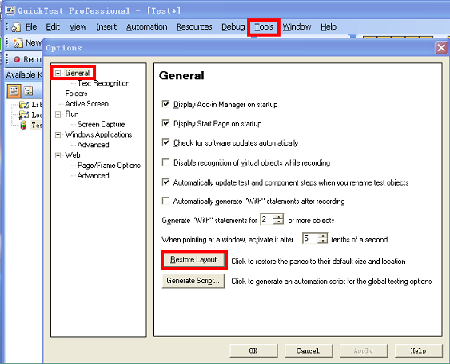Increase the window activation delay value

point(323,236)
